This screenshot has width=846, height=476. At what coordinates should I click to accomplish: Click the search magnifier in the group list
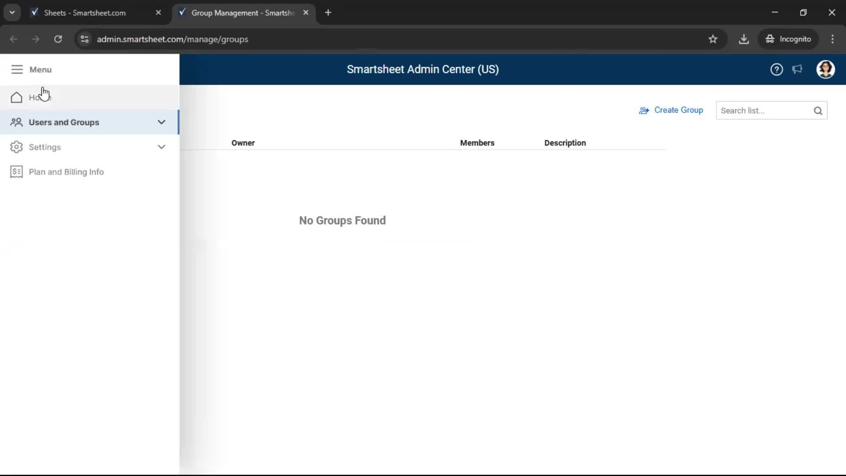(818, 111)
